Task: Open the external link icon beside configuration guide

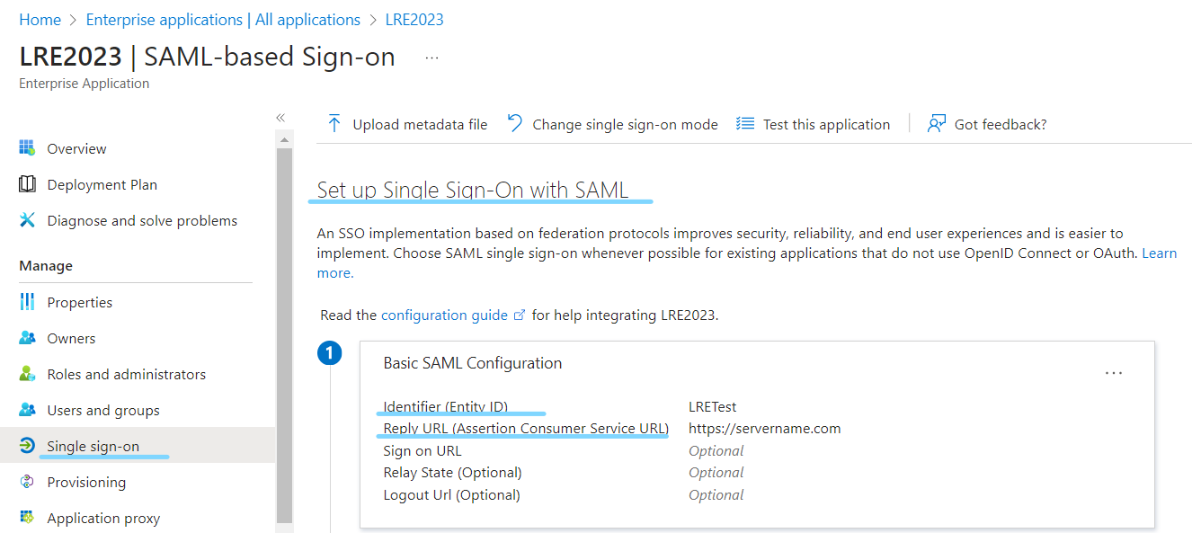Action: 519,315
